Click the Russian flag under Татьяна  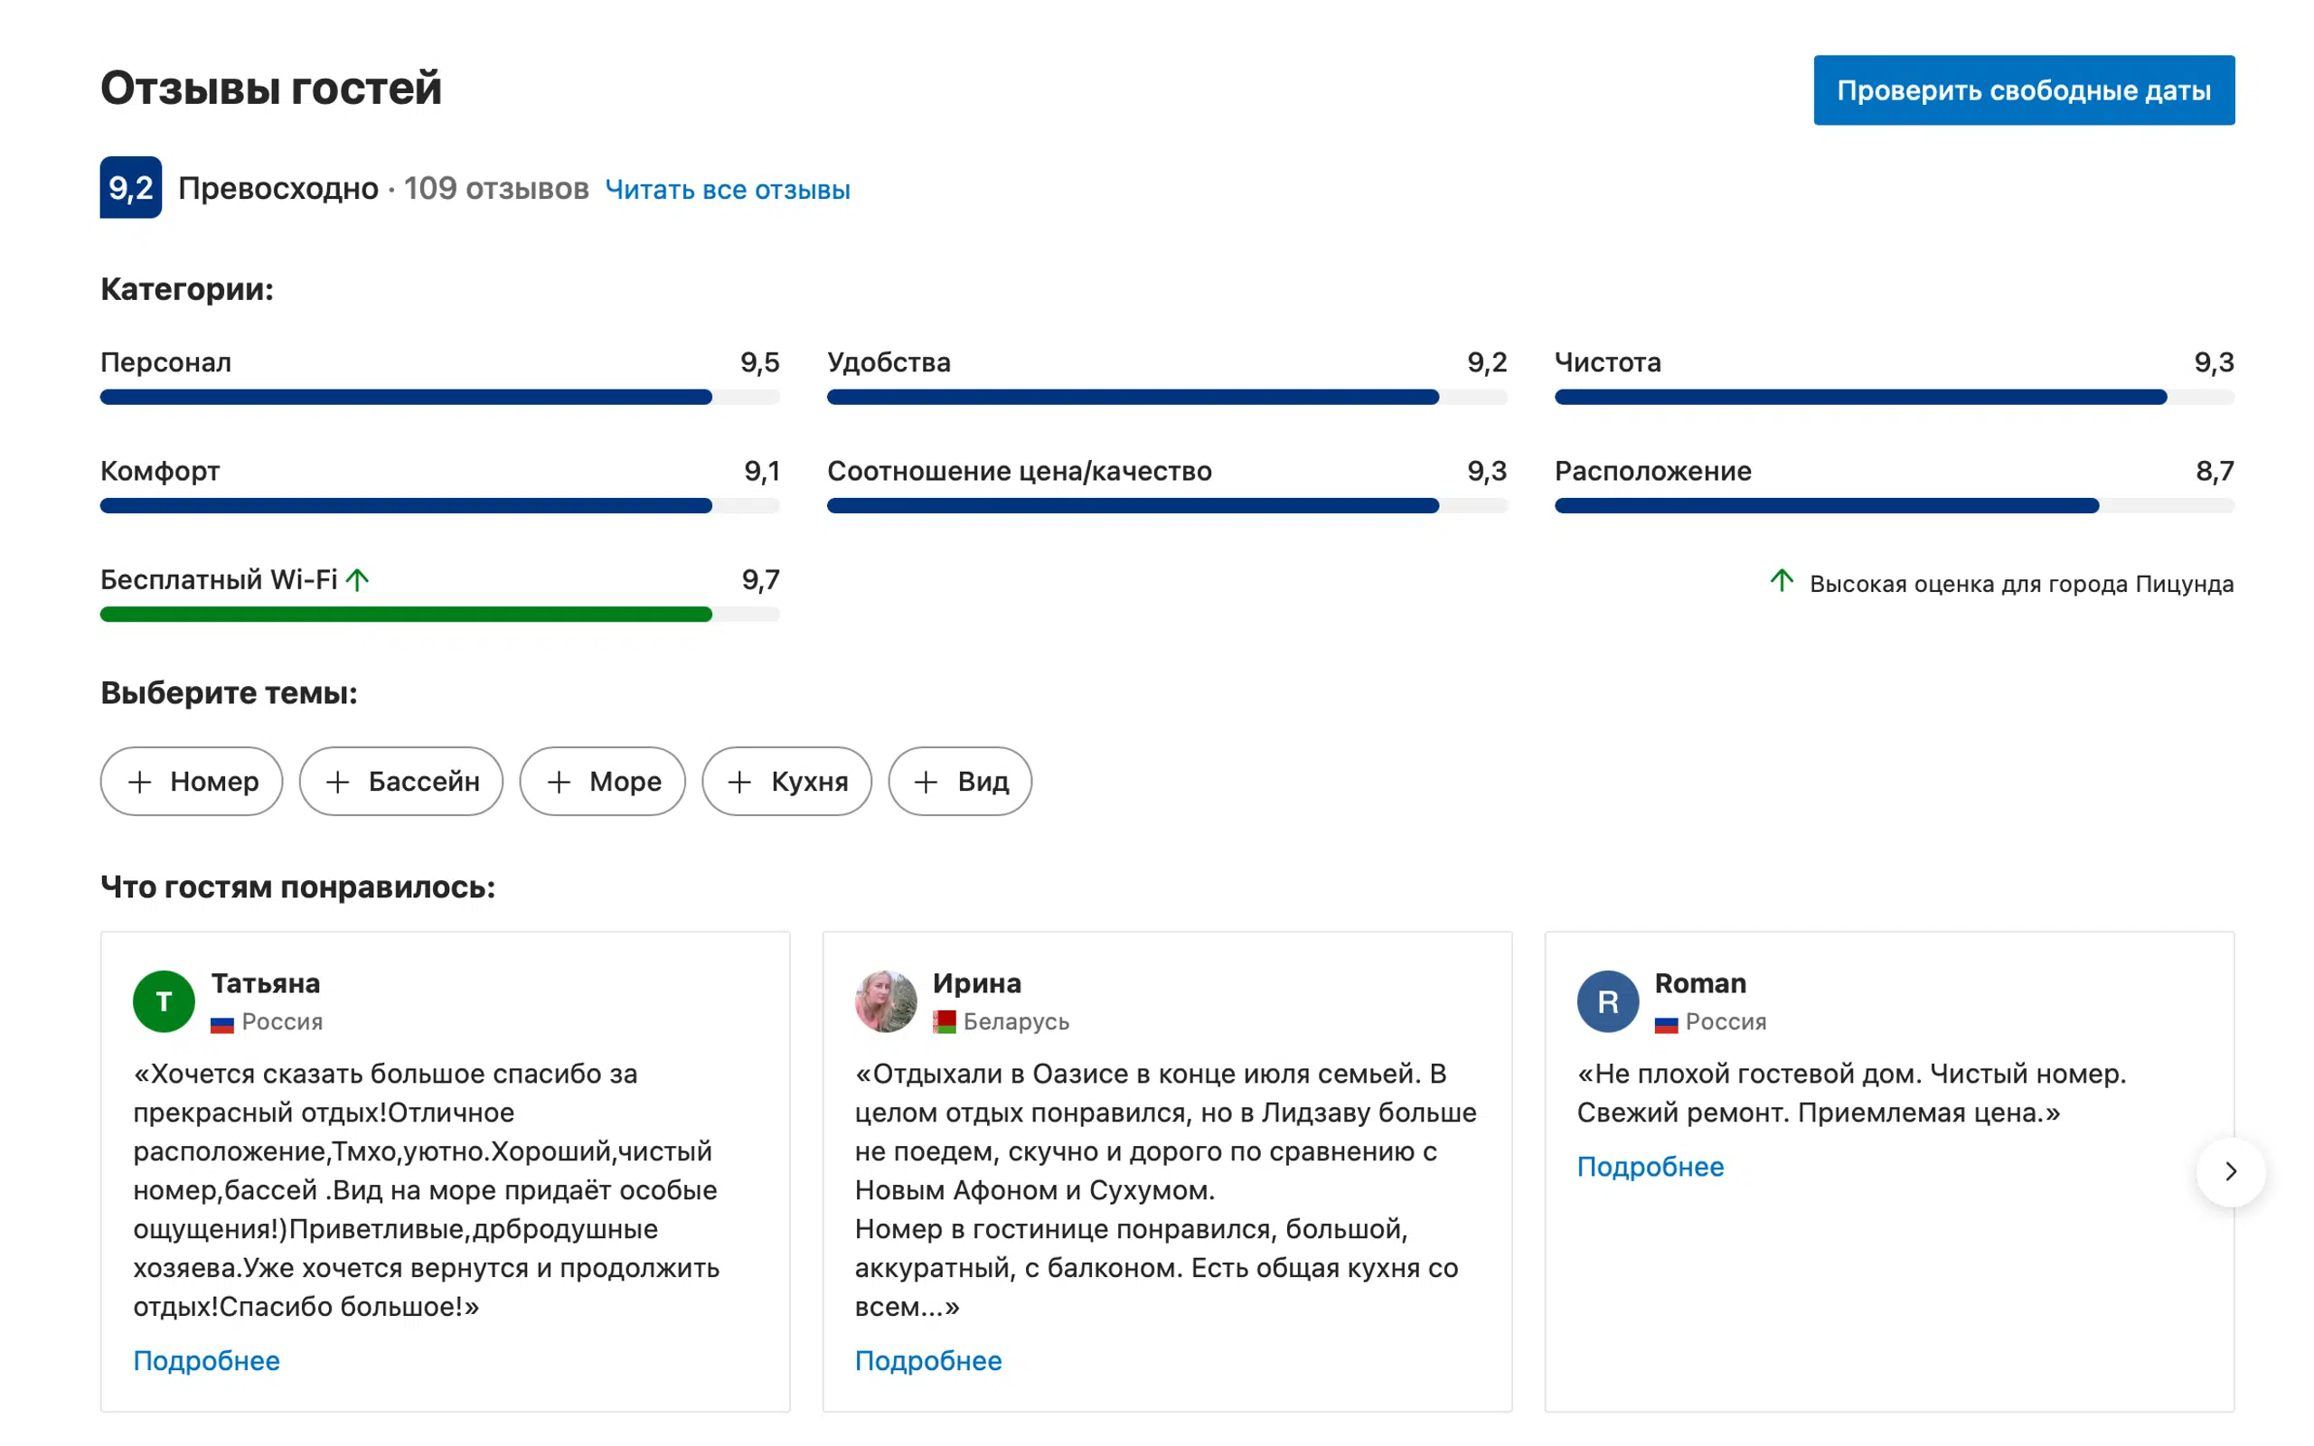point(221,1023)
